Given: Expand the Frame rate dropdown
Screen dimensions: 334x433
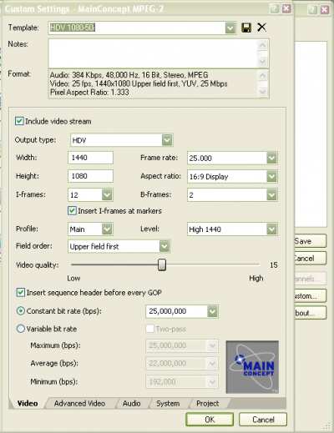Looking at the screenshot, I should [x=271, y=158].
